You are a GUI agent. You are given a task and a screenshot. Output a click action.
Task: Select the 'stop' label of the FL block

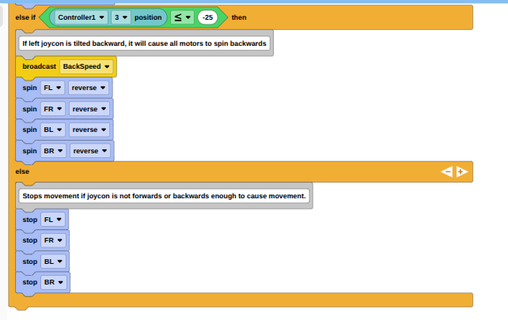pyautogui.click(x=30, y=220)
